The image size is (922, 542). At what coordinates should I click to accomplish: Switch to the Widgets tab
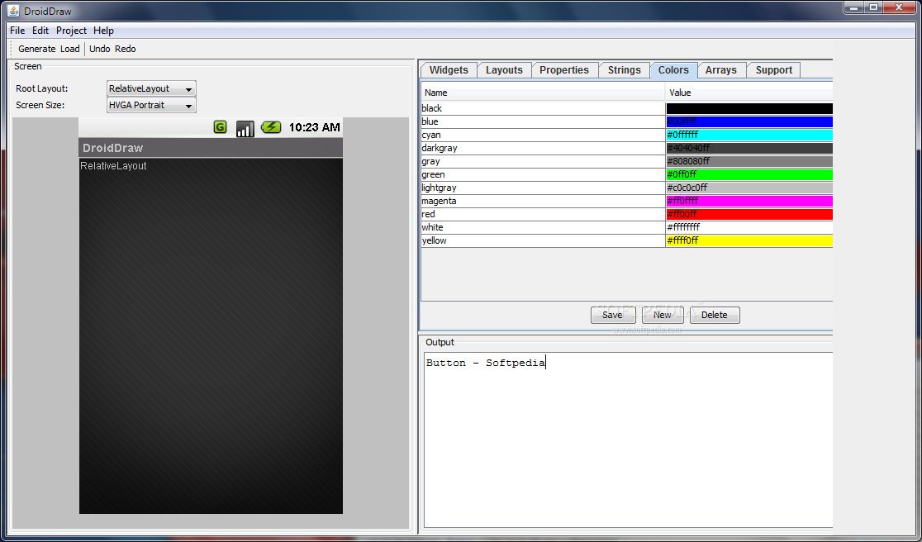449,70
